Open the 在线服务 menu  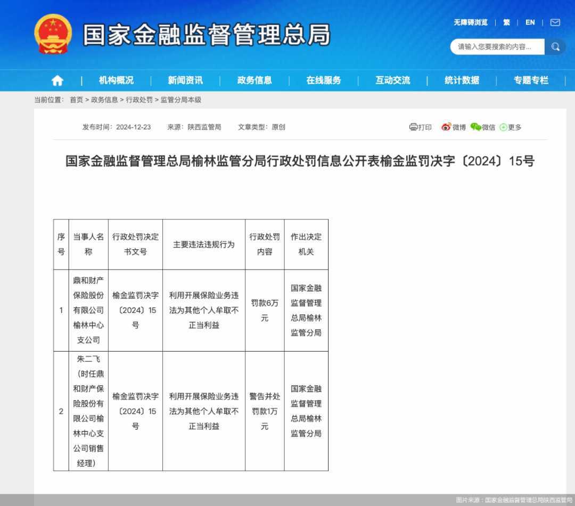point(324,80)
